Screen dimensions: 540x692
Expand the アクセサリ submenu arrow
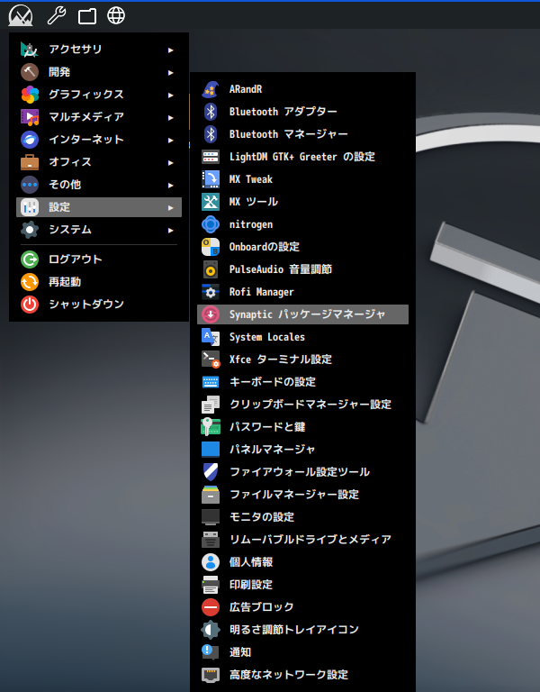pyautogui.click(x=171, y=50)
